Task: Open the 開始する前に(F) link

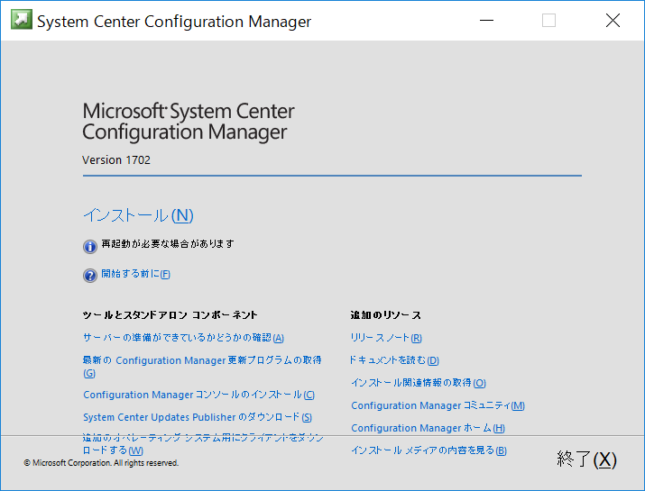Action: pyautogui.click(x=135, y=274)
